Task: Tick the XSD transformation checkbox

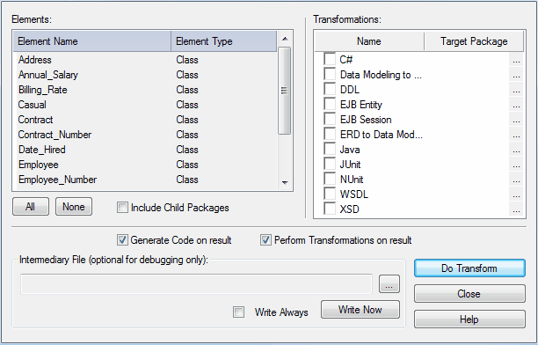Action: tap(330, 209)
